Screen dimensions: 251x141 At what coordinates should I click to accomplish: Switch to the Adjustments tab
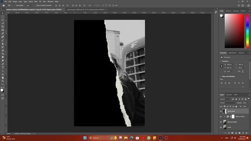coord(233,53)
